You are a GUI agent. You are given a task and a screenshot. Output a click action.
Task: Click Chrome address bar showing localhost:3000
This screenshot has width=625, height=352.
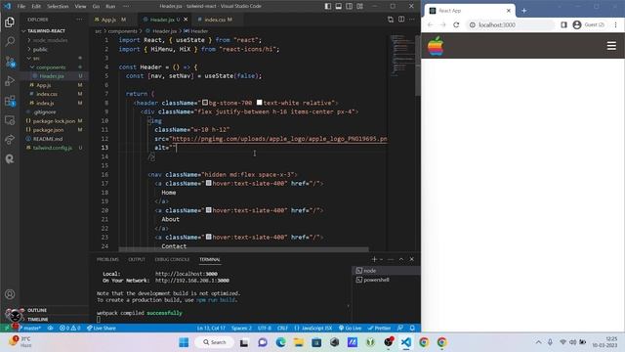point(511,24)
